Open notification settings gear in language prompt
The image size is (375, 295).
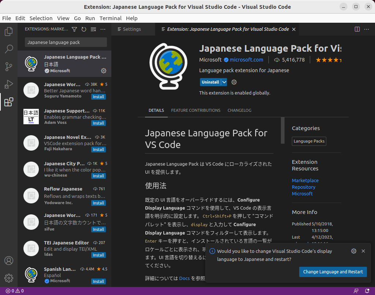[354, 251]
